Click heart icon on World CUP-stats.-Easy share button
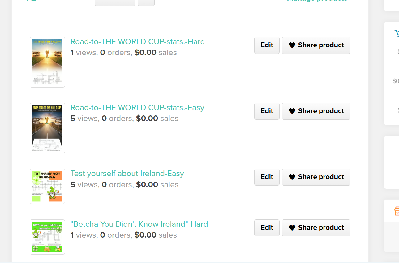Viewport: 399px width, 263px height. click(292, 111)
